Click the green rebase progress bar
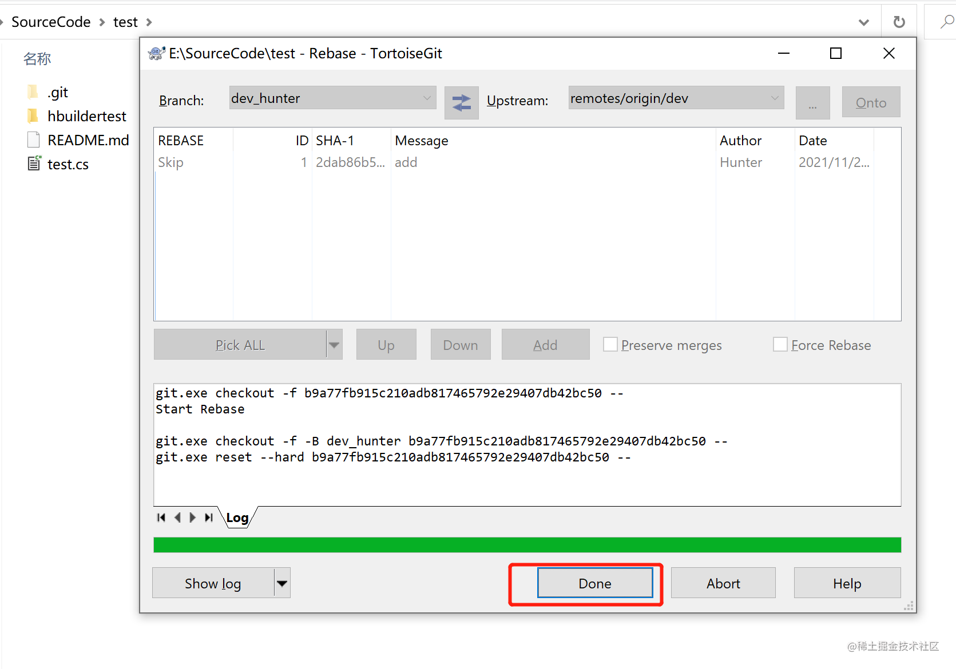Viewport: 956px width, 669px height. click(527, 545)
